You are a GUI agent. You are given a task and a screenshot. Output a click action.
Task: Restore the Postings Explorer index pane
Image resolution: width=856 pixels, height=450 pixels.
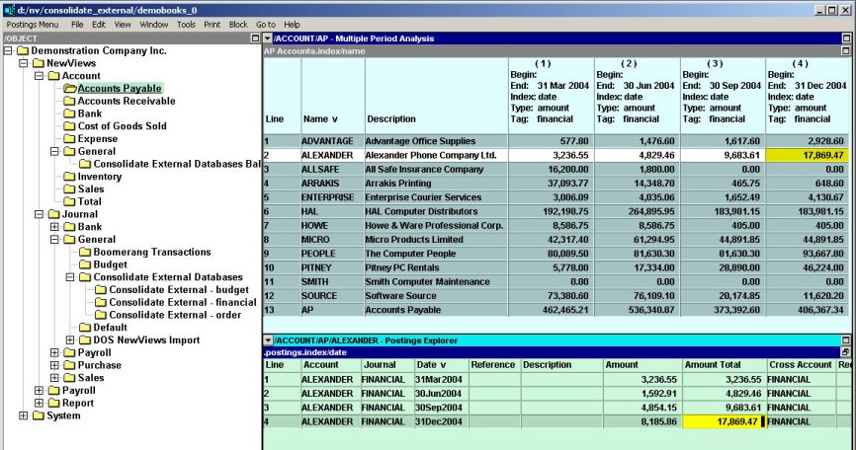846,351
